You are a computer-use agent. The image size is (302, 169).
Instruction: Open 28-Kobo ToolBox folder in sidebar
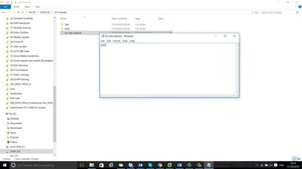19,32
